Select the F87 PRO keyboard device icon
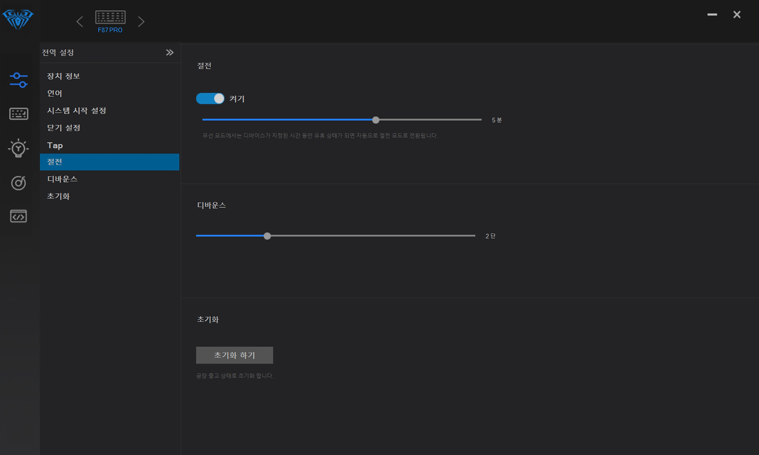This screenshot has width=759, height=455. 110,17
